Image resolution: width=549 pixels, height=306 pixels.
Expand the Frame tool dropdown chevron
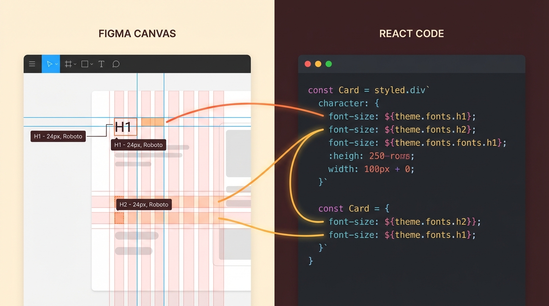tap(75, 65)
